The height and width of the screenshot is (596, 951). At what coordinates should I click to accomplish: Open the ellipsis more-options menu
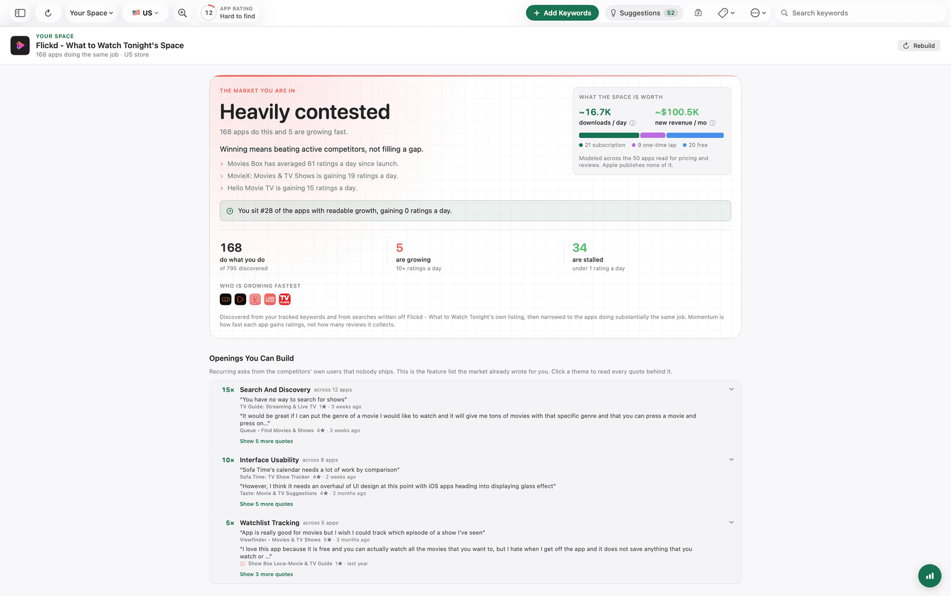tap(758, 12)
